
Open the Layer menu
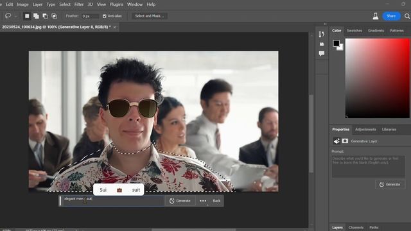coord(37,4)
